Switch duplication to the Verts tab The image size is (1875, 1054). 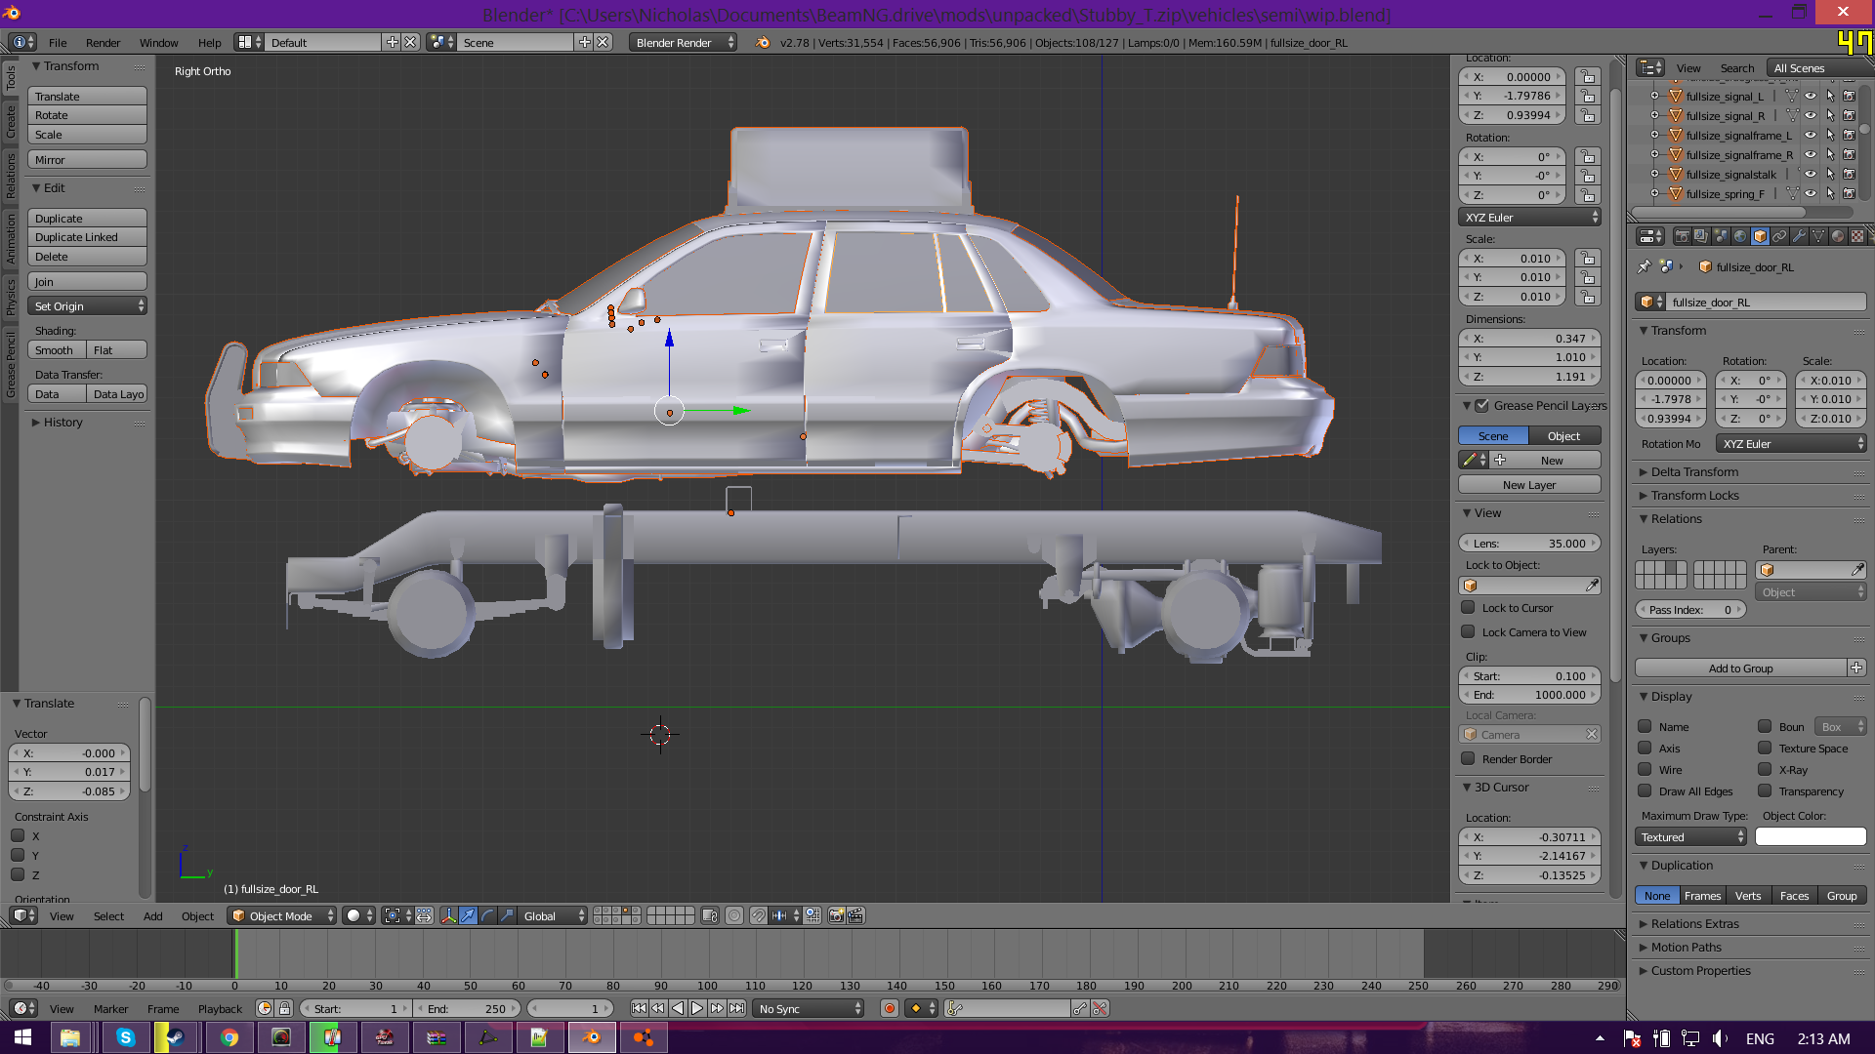tap(1748, 896)
